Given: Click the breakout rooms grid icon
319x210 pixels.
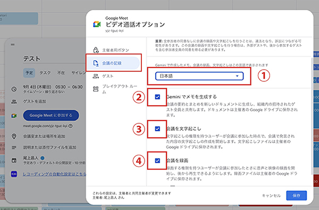Looking at the screenshot, I should (96, 89).
